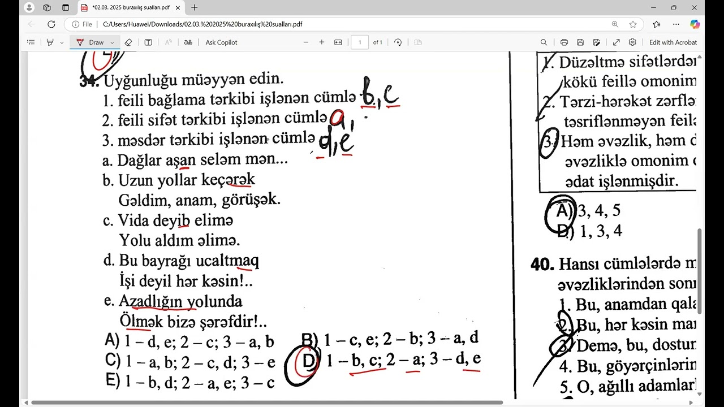Enter full screen mode
This screenshot has height=407, width=724.
click(x=617, y=42)
